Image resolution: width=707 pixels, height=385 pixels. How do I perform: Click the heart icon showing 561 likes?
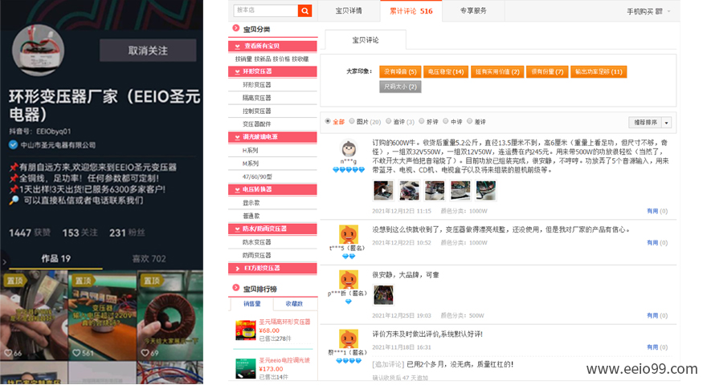[77, 353]
